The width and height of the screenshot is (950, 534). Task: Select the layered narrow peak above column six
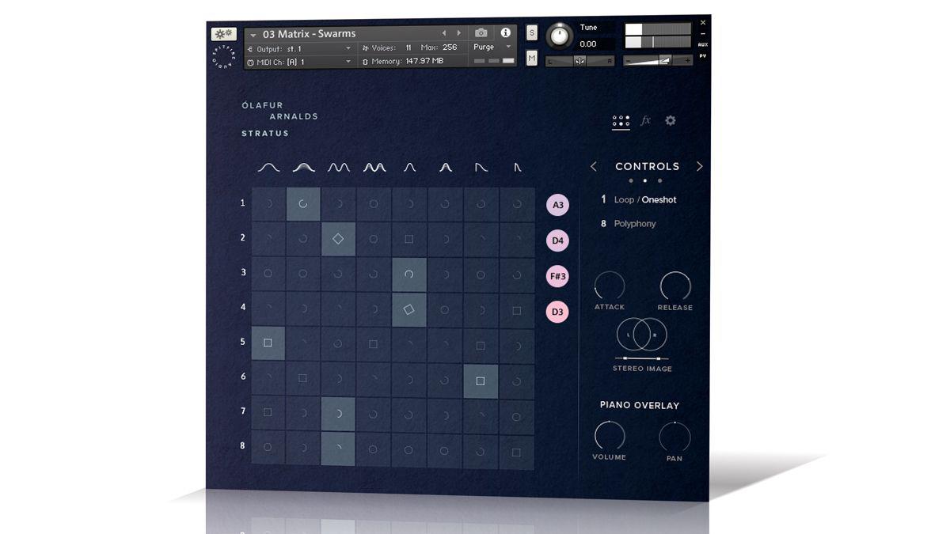[446, 167]
